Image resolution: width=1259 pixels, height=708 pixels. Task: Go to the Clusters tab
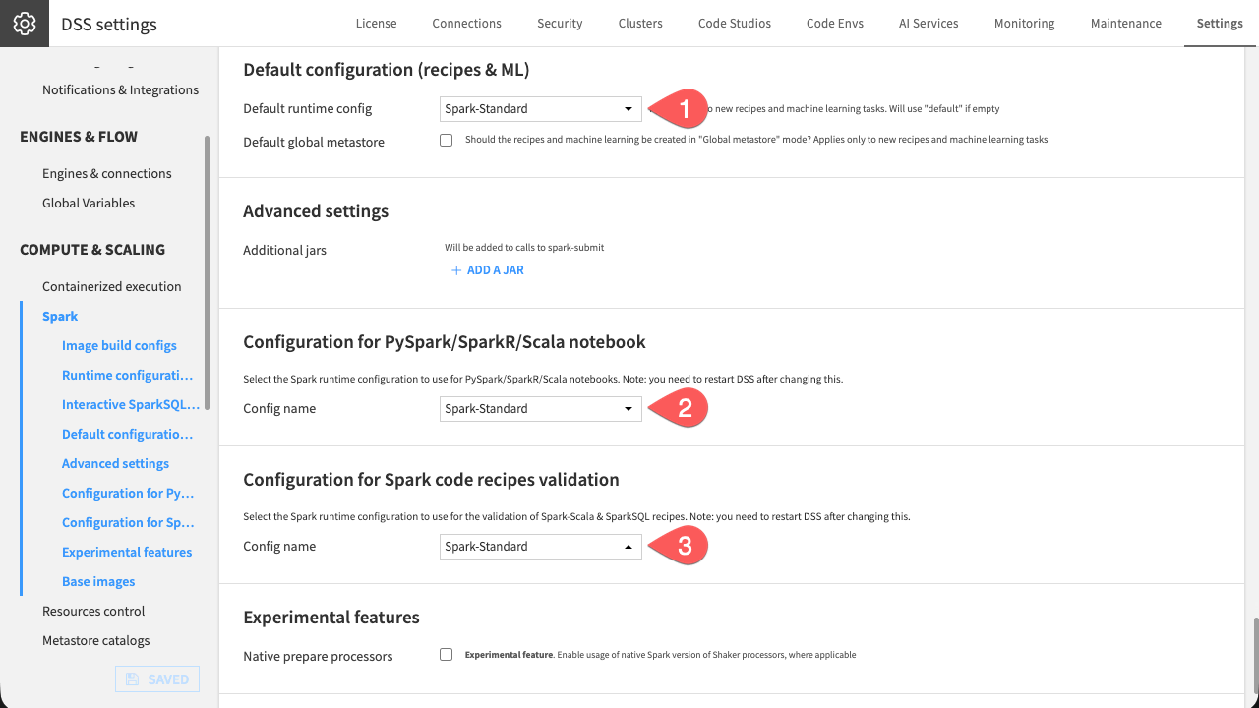[640, 24]
